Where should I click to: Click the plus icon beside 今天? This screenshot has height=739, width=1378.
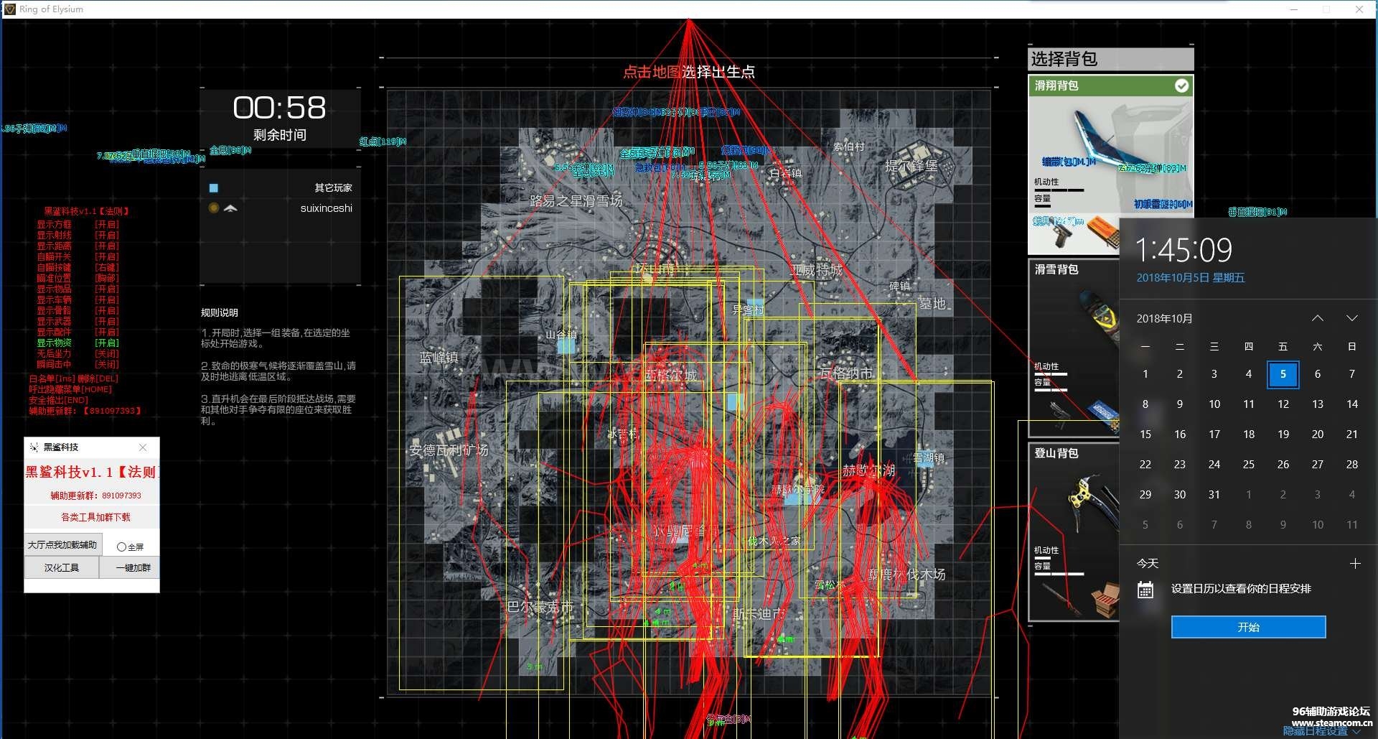click(1355, 564)
